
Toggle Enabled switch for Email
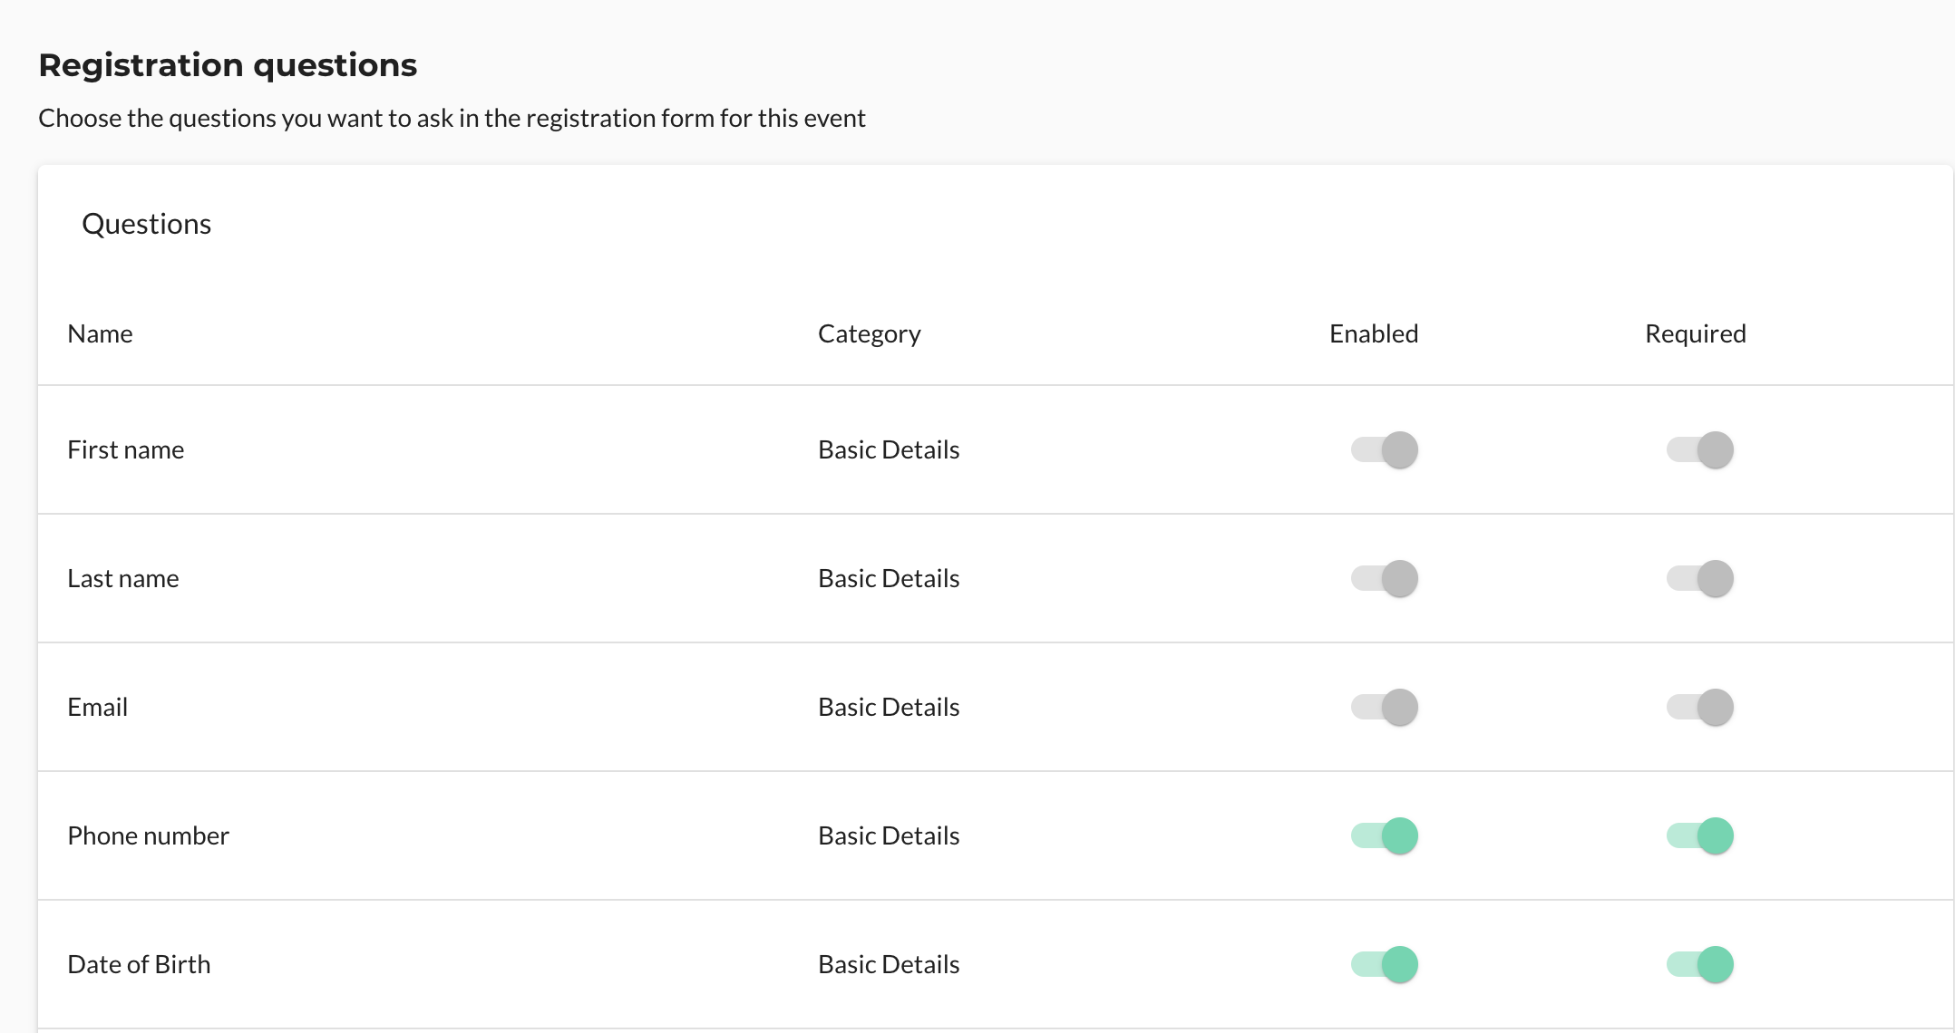tap(1384, 707)
